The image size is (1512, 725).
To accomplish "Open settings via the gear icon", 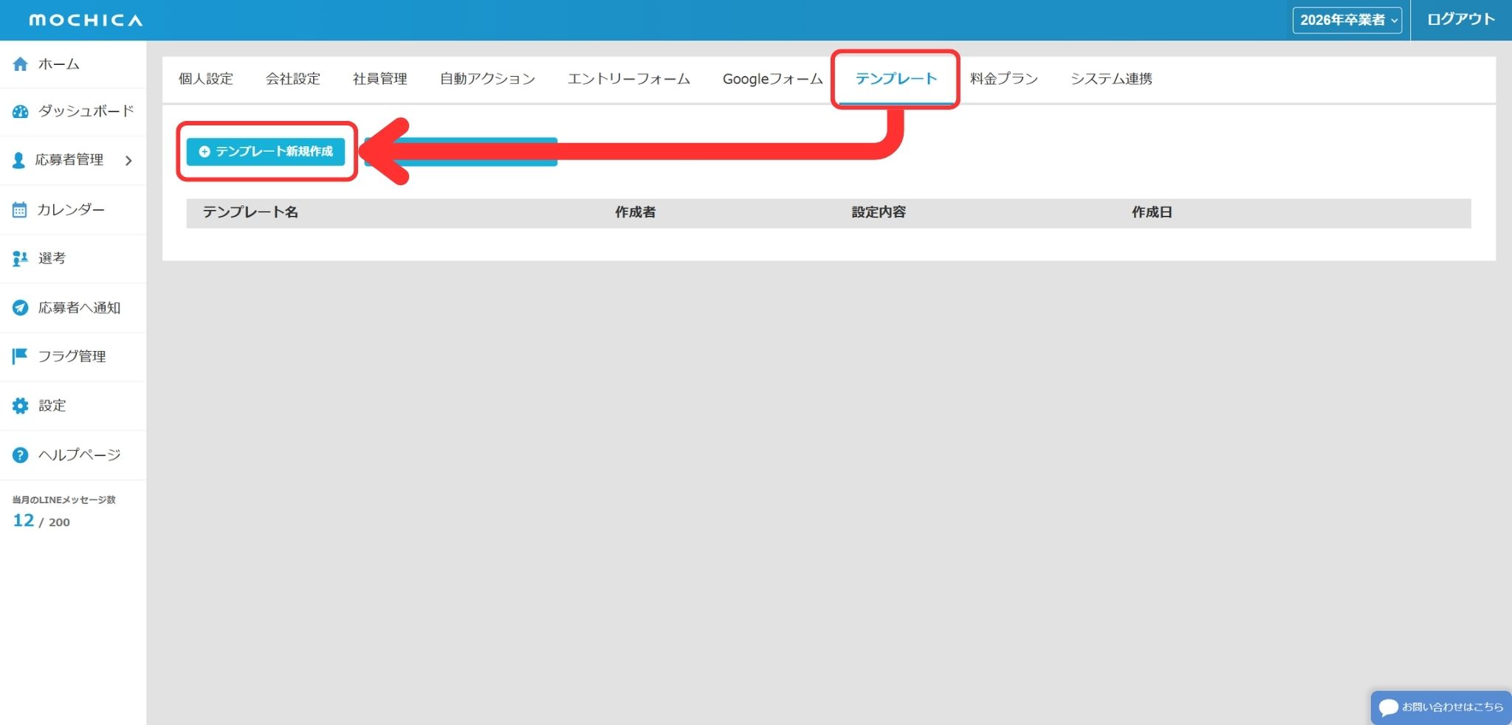I will (x=21, y=406).
